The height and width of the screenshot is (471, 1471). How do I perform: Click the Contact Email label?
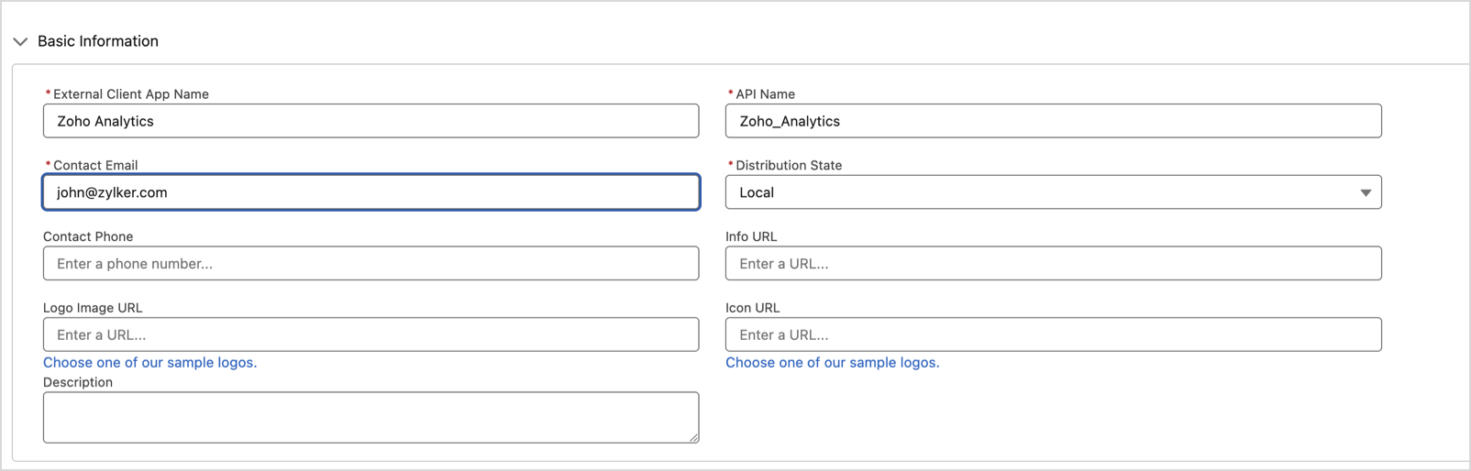[95, 166]
